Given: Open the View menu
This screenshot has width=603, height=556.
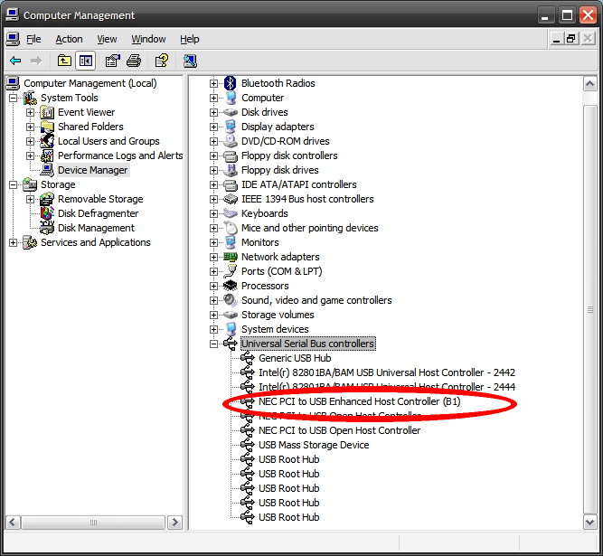Looking at the screenshot, I should [107, 39].
